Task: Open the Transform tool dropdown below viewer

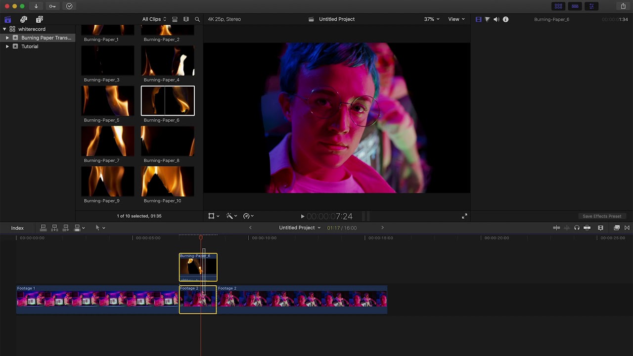Action: 214,216
